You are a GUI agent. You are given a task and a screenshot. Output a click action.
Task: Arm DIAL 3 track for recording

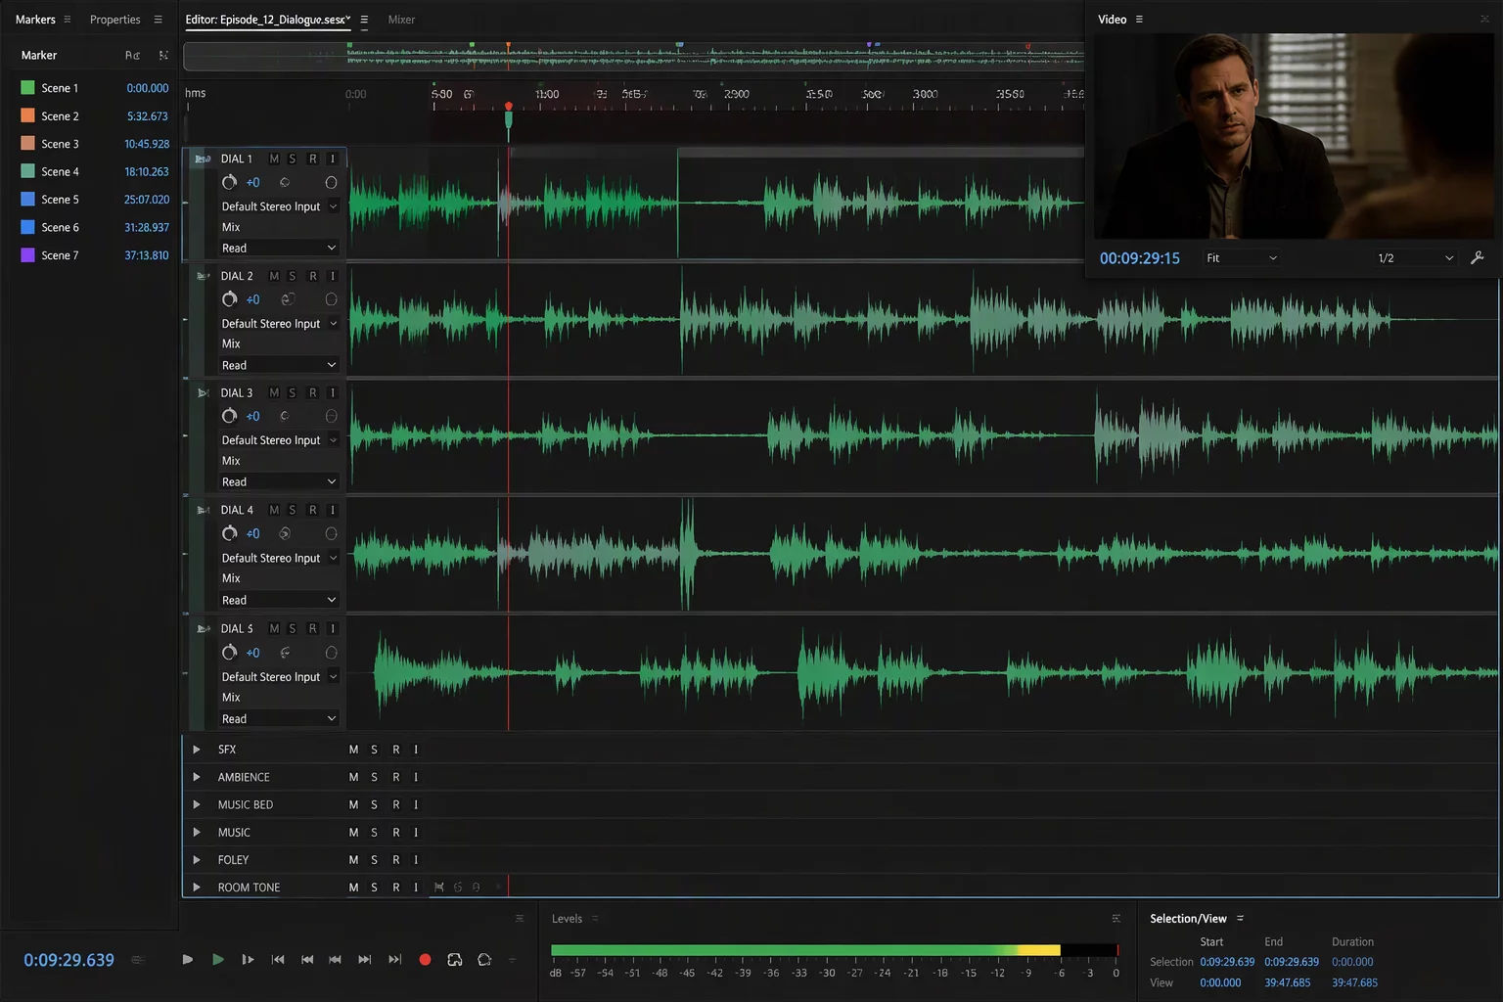[313, 392]
